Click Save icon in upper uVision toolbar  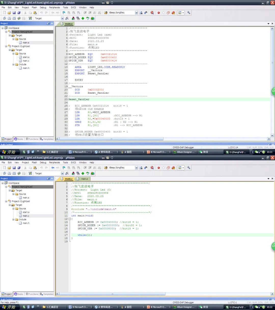tap(14, 13)
